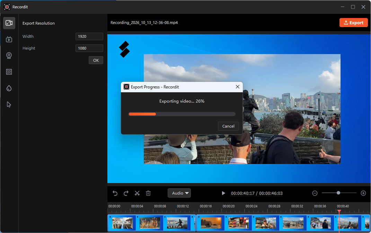The image size is (371, 233).
Task: Zoom in the timeline with plus icon
Action: tap(363, 193)
